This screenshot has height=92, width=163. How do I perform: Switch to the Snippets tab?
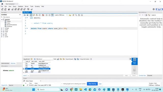point(150,75)
